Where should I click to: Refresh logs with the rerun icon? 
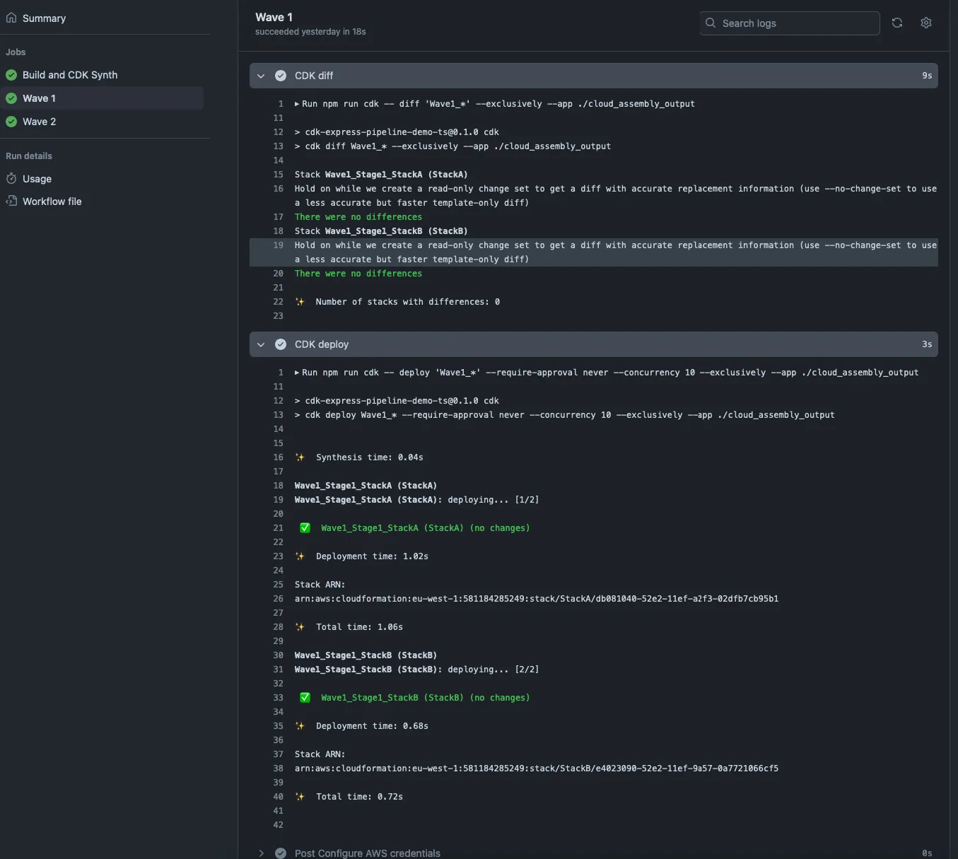[x=897, y=23]
